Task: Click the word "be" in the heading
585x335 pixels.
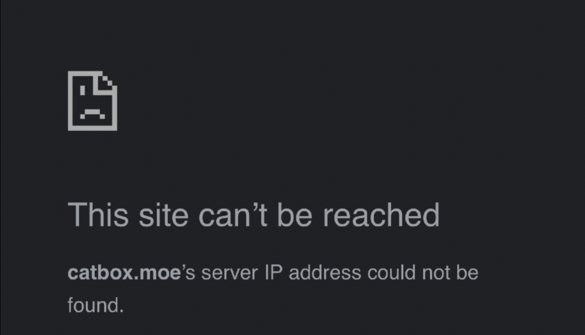Action: [295, 214]
